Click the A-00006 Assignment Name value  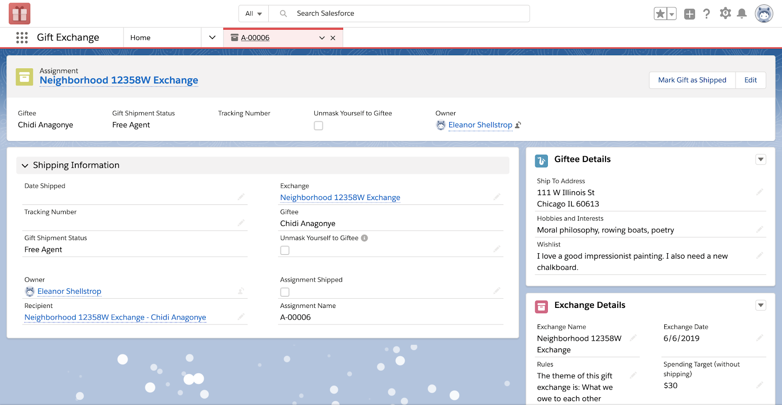click(295, 317)
